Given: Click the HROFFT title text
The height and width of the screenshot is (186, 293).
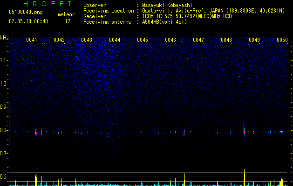Looking at the screenshot, I should coord(48,4).
